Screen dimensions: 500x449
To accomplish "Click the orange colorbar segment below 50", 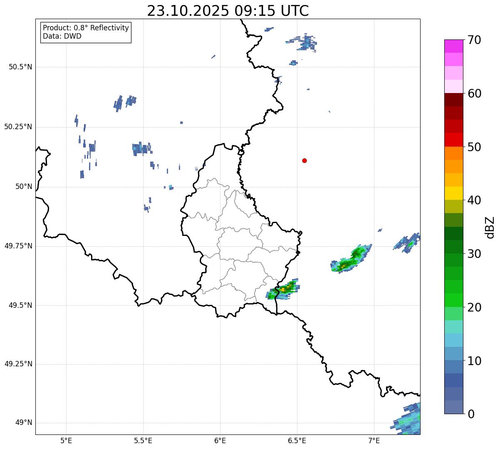I will (453, 153).
